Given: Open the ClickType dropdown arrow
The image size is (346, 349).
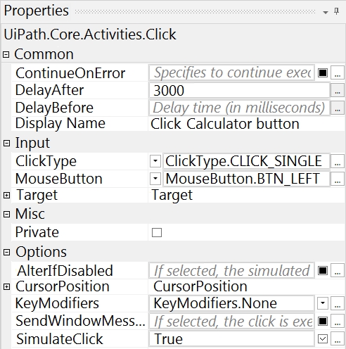Looking at the screenshot, I should pyautogui.click(x=155, y=161).
